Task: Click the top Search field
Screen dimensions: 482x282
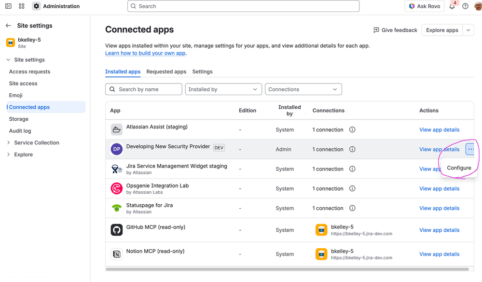Action: (x=244, y=6)
